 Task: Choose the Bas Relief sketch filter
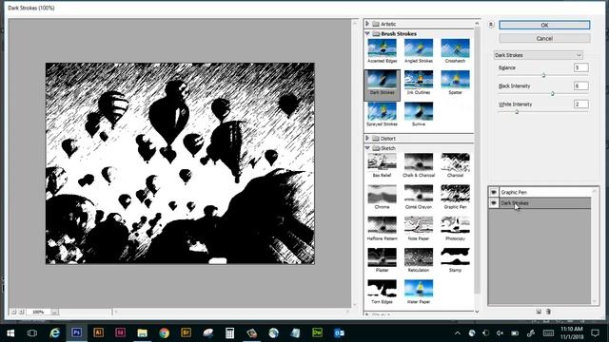pos(382,165)
